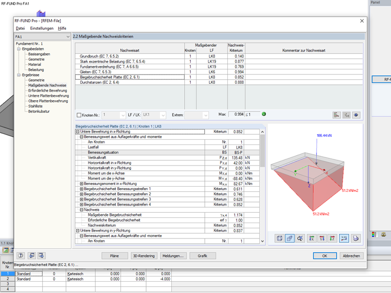Image resolution: width=391 pixels, height=293 pixels.
Task: Select Basisangaben in the navigator tree
Action: (x=39, y=54)
